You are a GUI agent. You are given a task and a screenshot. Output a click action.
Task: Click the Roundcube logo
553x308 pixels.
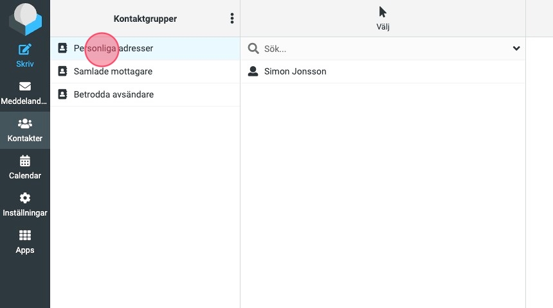pyautogui.click(x=25, y=19)
